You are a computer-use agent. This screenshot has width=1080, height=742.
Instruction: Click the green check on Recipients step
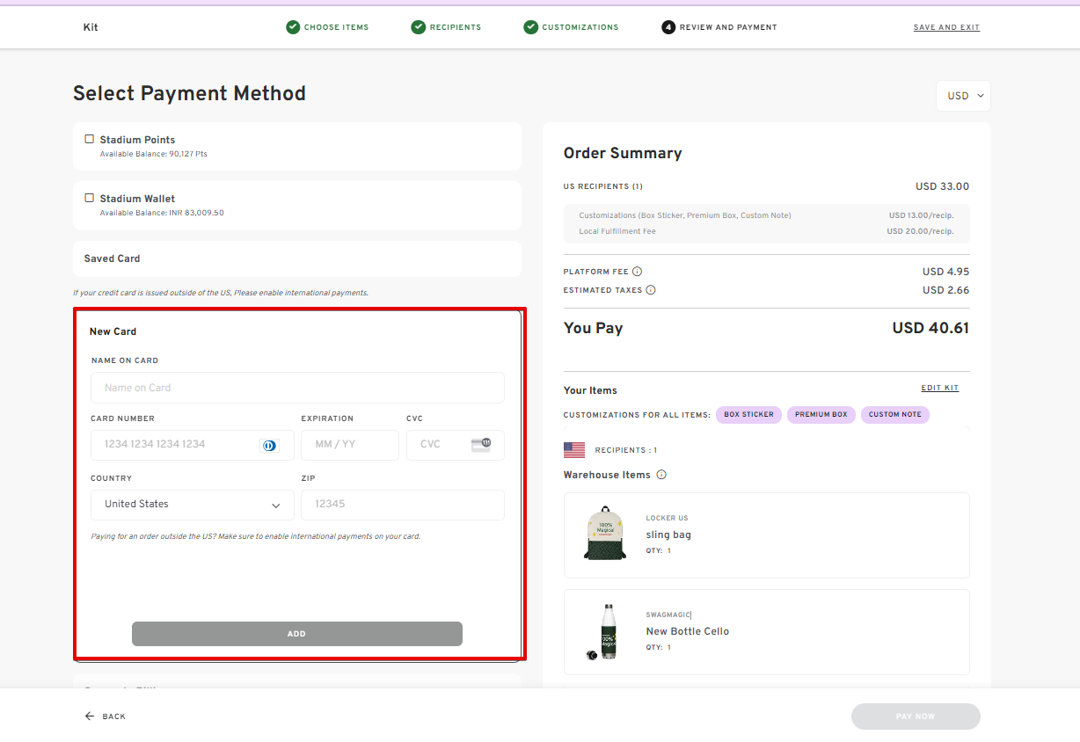[418, 27]
